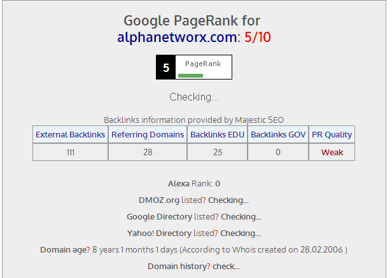Click the DMOZ.org Checking... status

point(228,200)
